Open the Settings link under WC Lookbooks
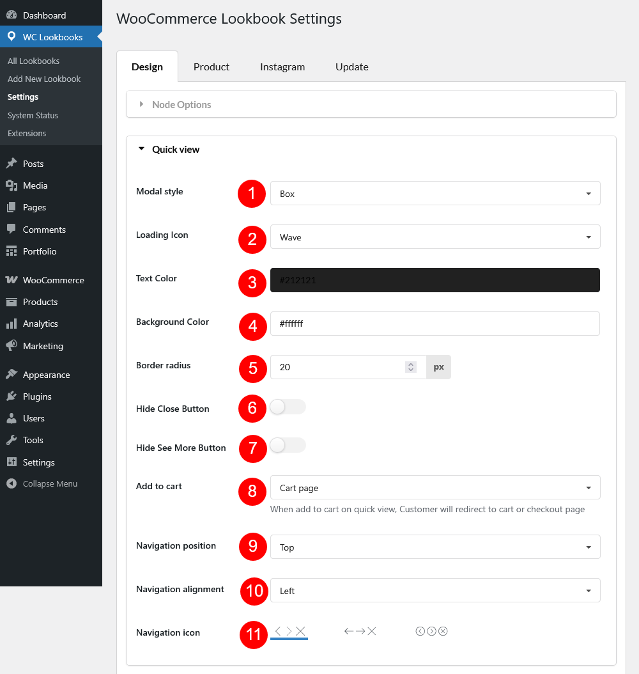The width and height of the screenshot is (639, 674). point(23,97)
